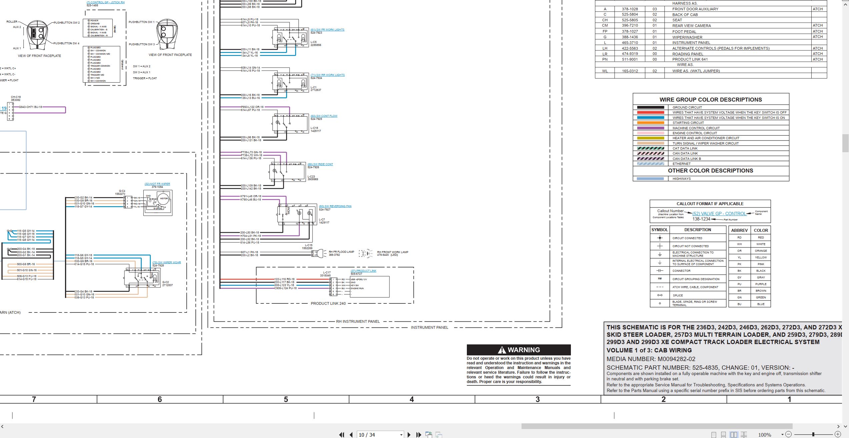Click the 'RH INSTRUMENT PANEL' label
Screen dimensions: 849x438
coord(358,321)
